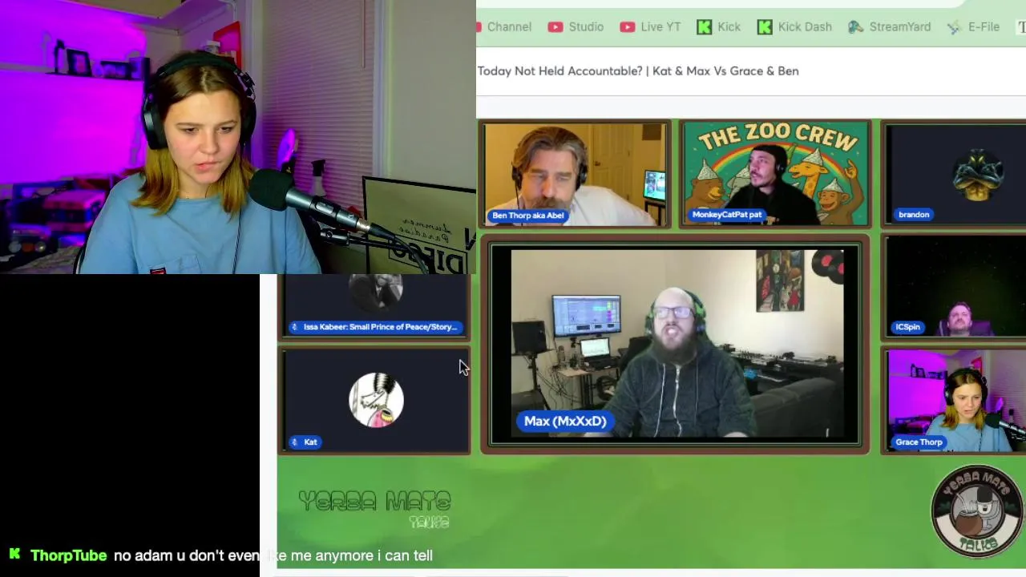
Task: Click the YouTube icon next to Live YT
Action: [x=628, y=27]
